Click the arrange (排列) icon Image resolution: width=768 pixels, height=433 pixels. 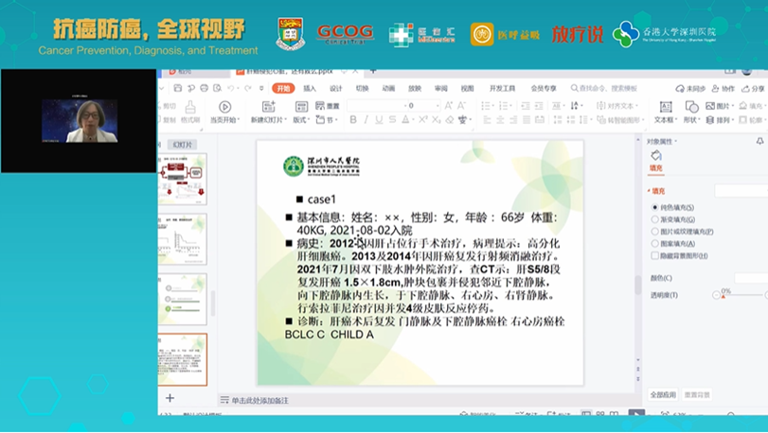coord(710,120)
